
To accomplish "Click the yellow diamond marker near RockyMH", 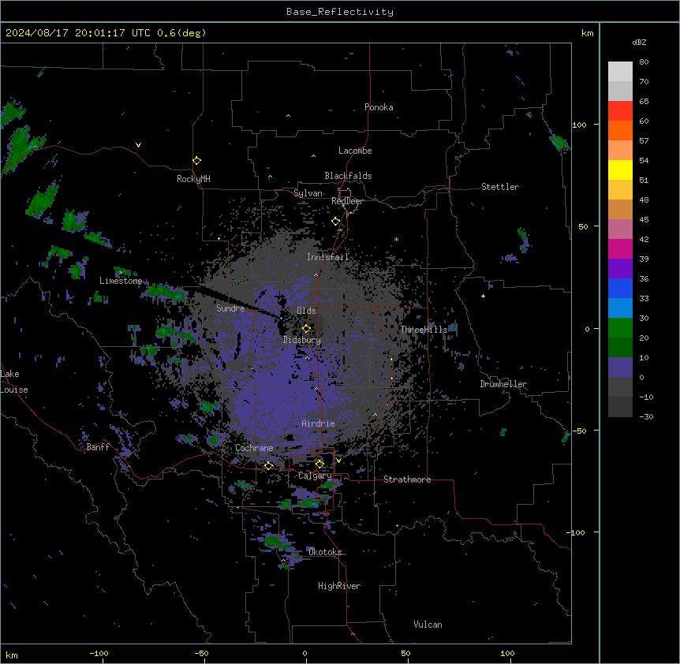I will click(x=196, y=161).
